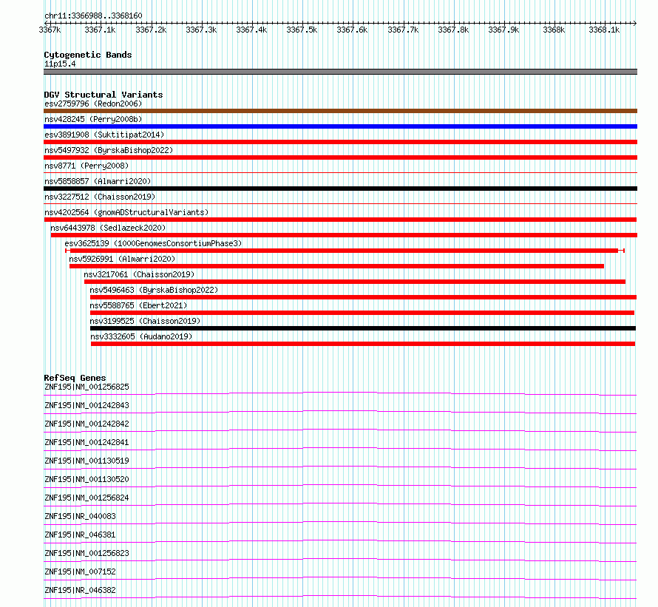Screen dimensions: 658x607
Task: Click the 11p15.4 band name text
Action: (60, 64)
